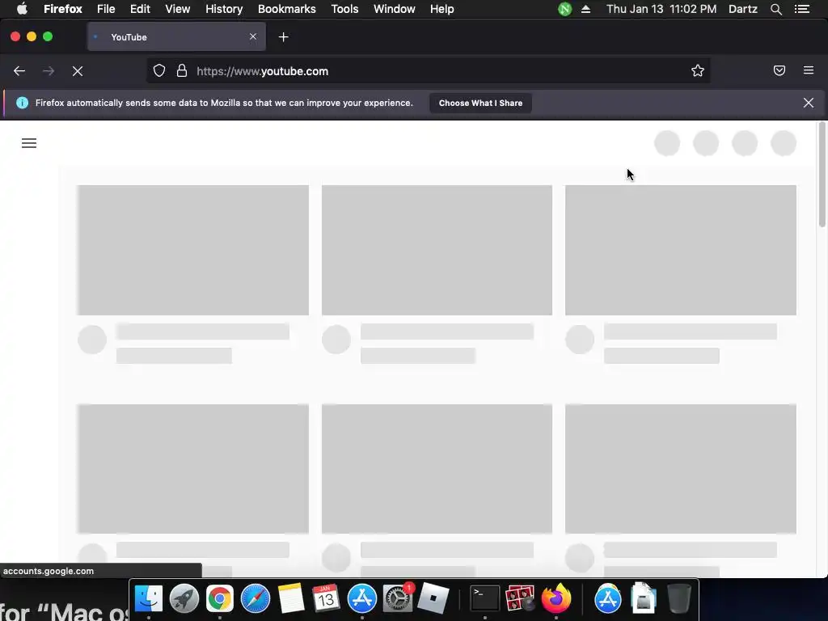Open Trash from the Dock
The height and width of the screenshot is (621, 828).
[679, 598]
